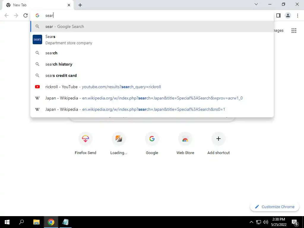
Task: Open the notepad-like app in taskbar
Action: click(65, 222)
